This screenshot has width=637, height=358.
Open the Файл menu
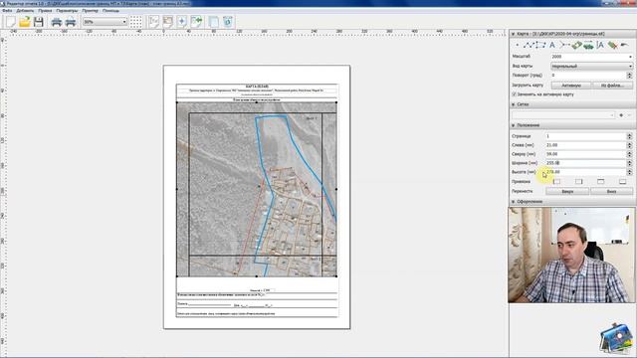[x=7, y=11]
